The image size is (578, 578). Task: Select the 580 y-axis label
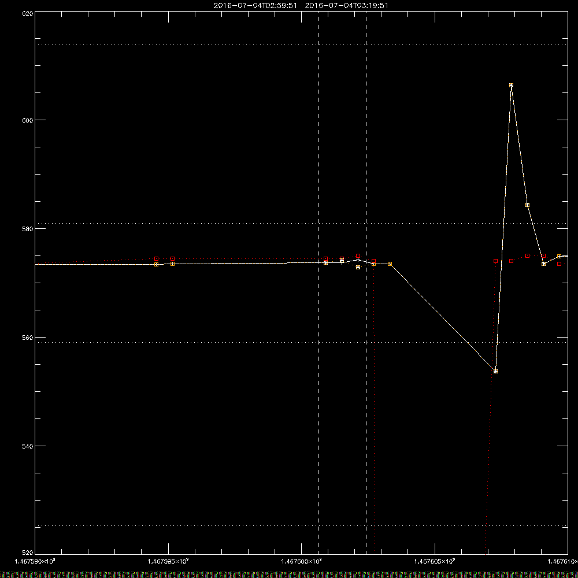pyautogui.click(x=28, y=228)
